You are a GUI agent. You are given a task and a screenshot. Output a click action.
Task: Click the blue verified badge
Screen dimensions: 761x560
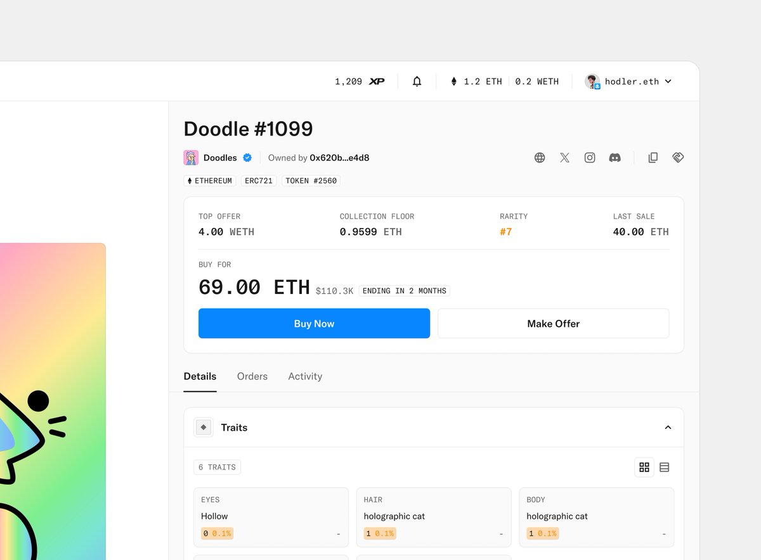point(247,158)
